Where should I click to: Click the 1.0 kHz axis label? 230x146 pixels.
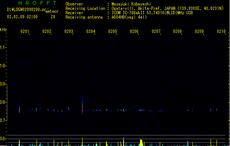3,66
